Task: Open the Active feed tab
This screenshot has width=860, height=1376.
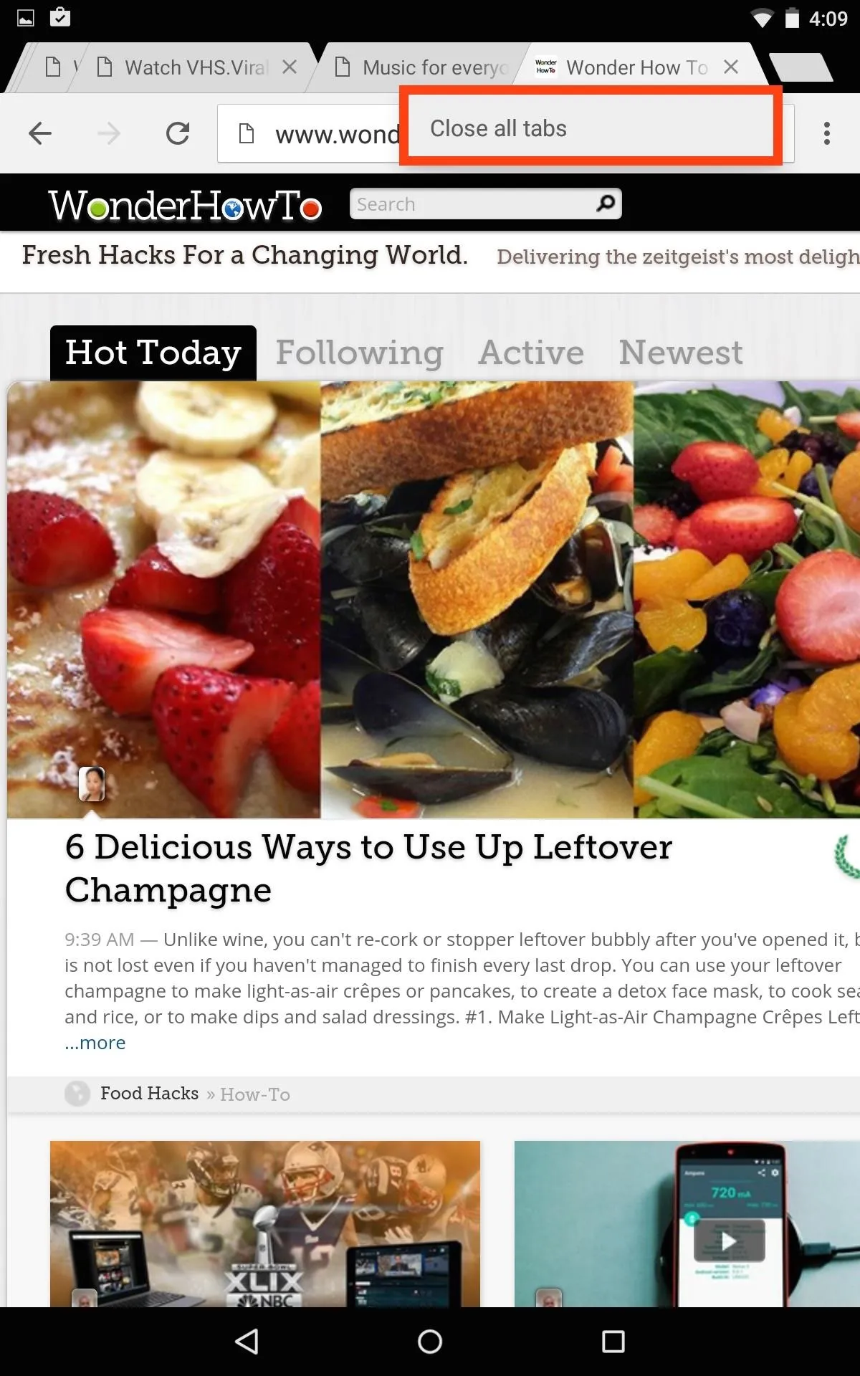Action: (531, 353)
